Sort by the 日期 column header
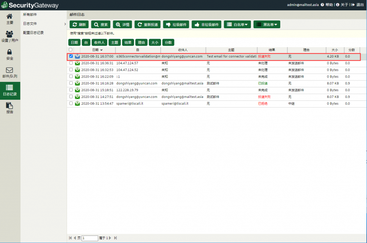This screenshot has width=367, height=243. (x=97, y=50)
